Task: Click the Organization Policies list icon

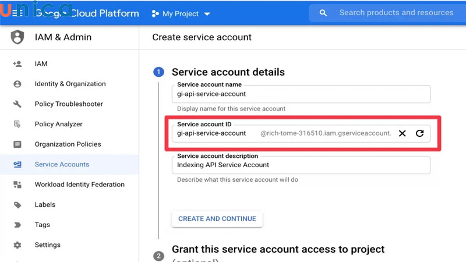Action: click(x=17, y=144)
